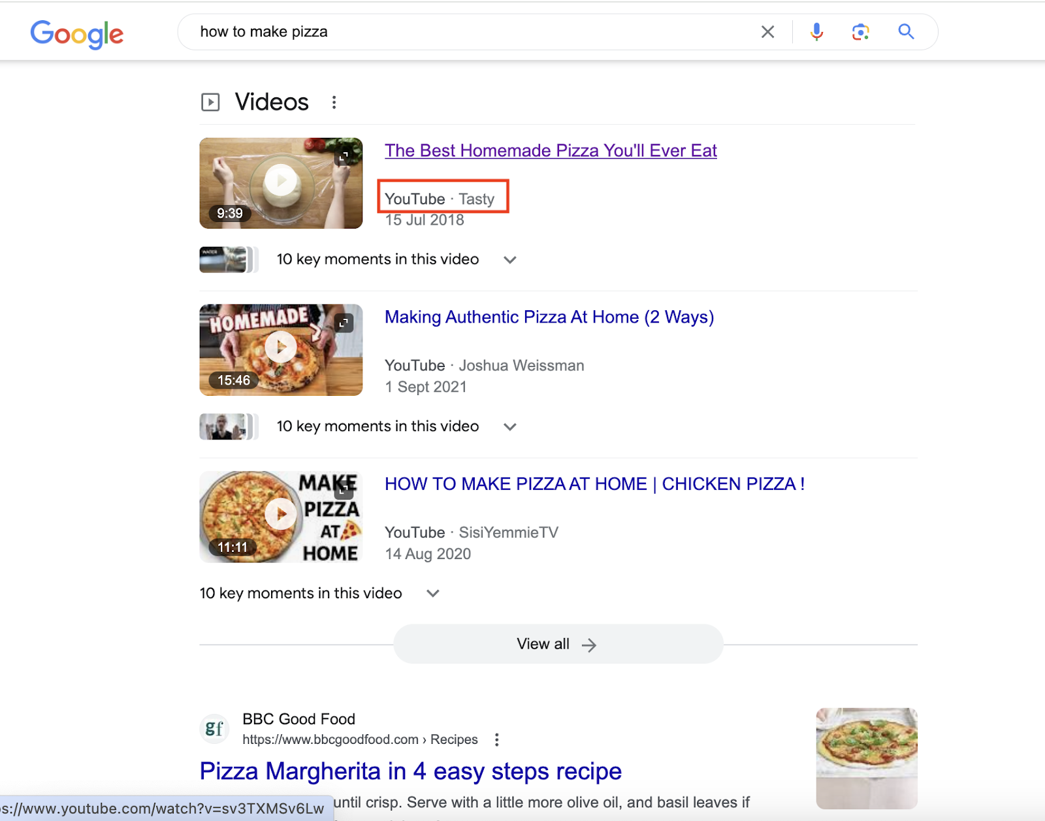This screenshot has height=821, width=1045.
Task: Click the Google logo
Action: [x=76, y=33]
